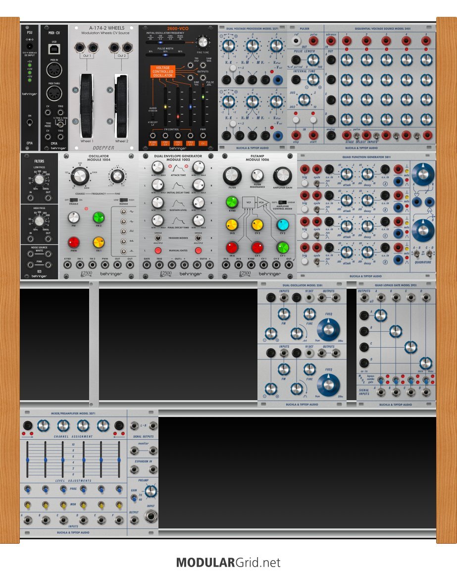Click the Amplifier Gain knob on Filtamp

click(x=282, y=176)
